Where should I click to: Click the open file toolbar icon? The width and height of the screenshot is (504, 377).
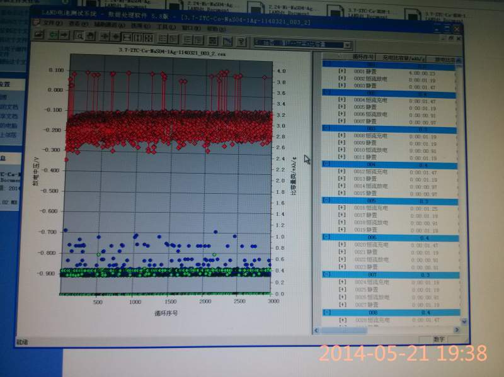pos(39,35)
